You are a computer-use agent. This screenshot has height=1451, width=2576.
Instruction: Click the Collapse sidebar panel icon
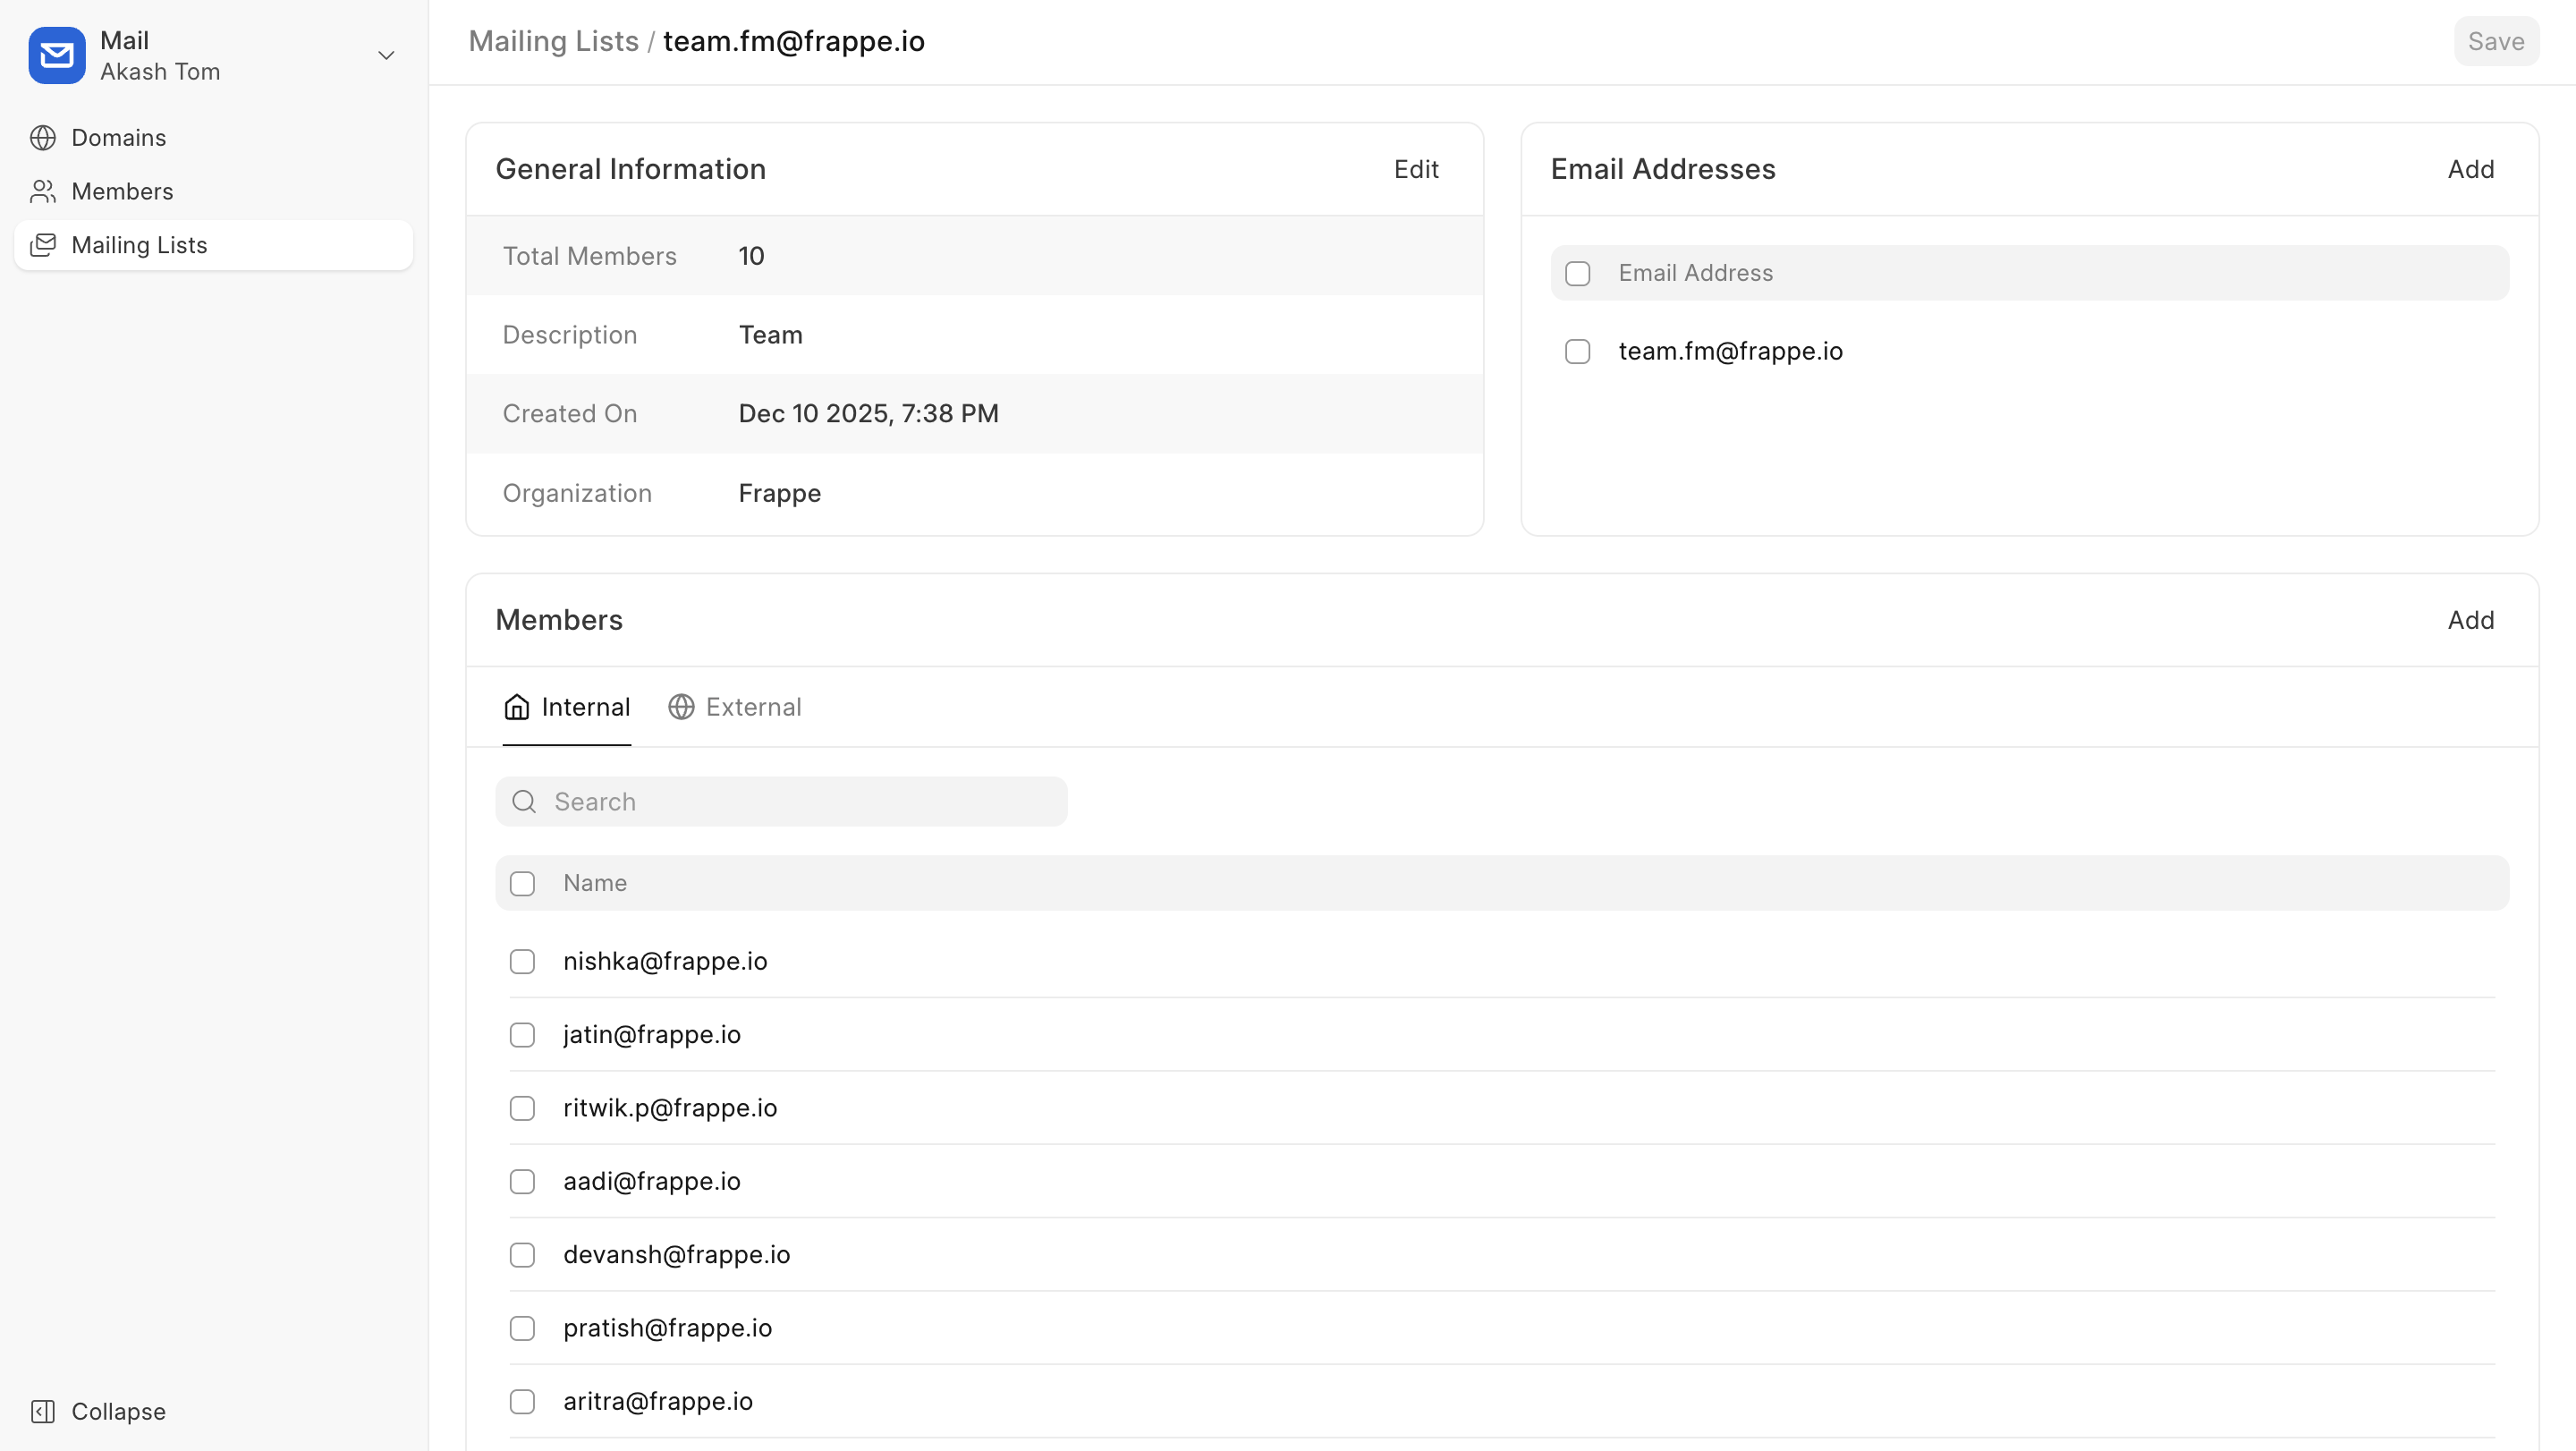tap(43, 1411)
